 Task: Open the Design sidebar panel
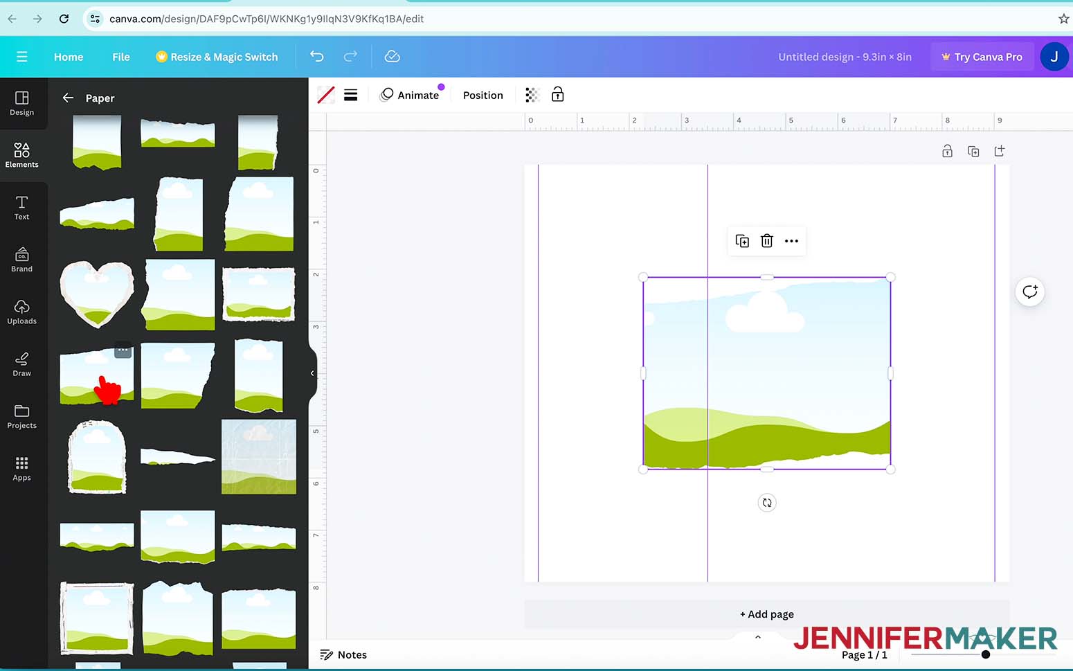[22, 104]
